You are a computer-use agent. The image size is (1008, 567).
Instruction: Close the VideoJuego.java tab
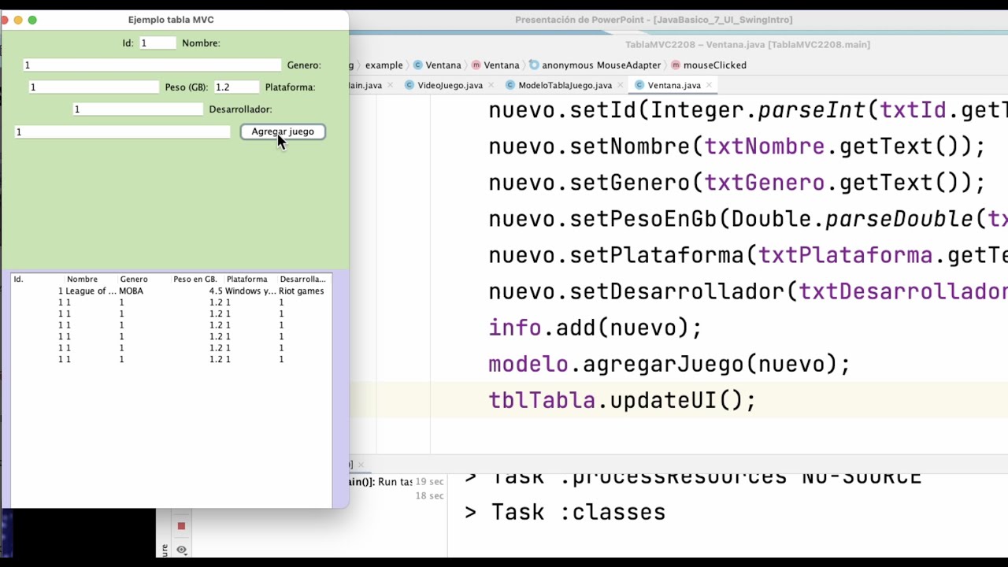pos(491,85)
